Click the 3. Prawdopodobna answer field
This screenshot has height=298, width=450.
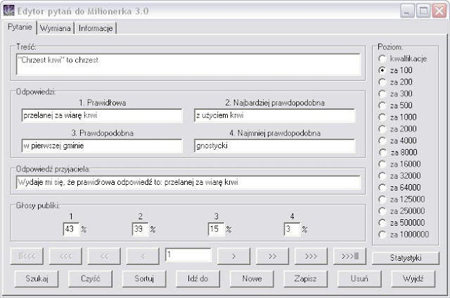[102, 145]
